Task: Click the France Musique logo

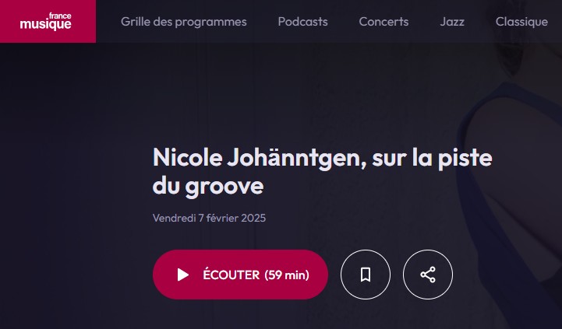Action: coord(45,21)
